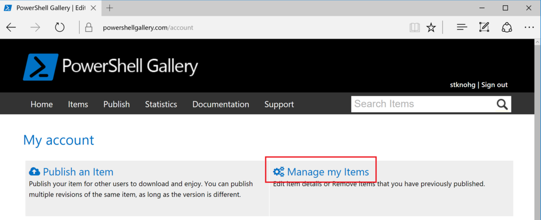Open the Statistics page

(x=161, y=104)
